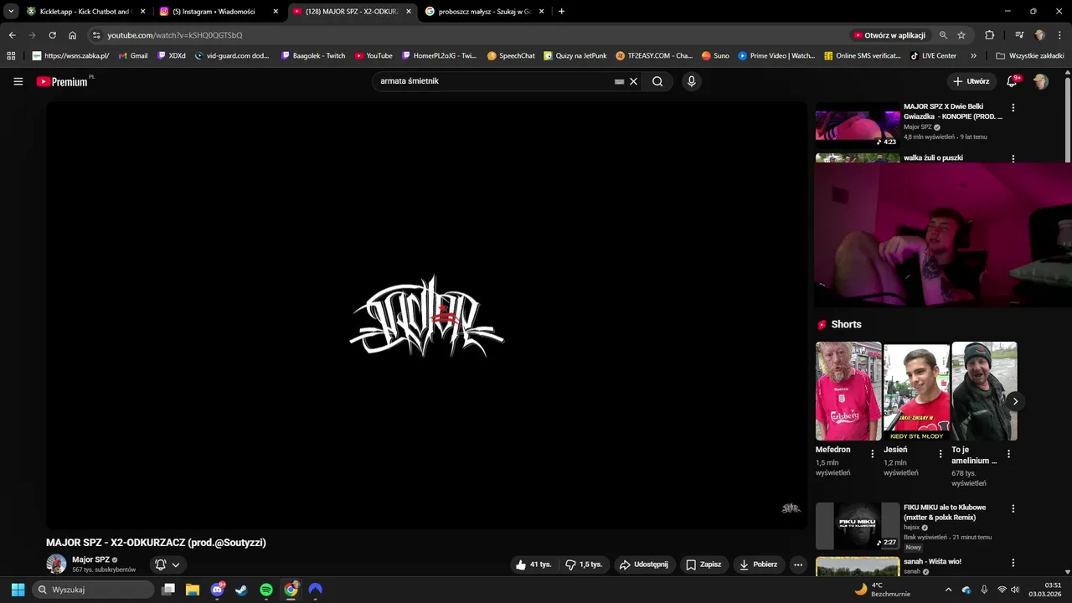Open Major SPZ channel name link
Viewport: 1072px width, 603px height.
[x=90, y=559]
